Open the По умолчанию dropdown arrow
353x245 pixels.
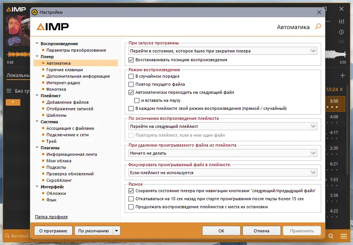click(116, 230)
